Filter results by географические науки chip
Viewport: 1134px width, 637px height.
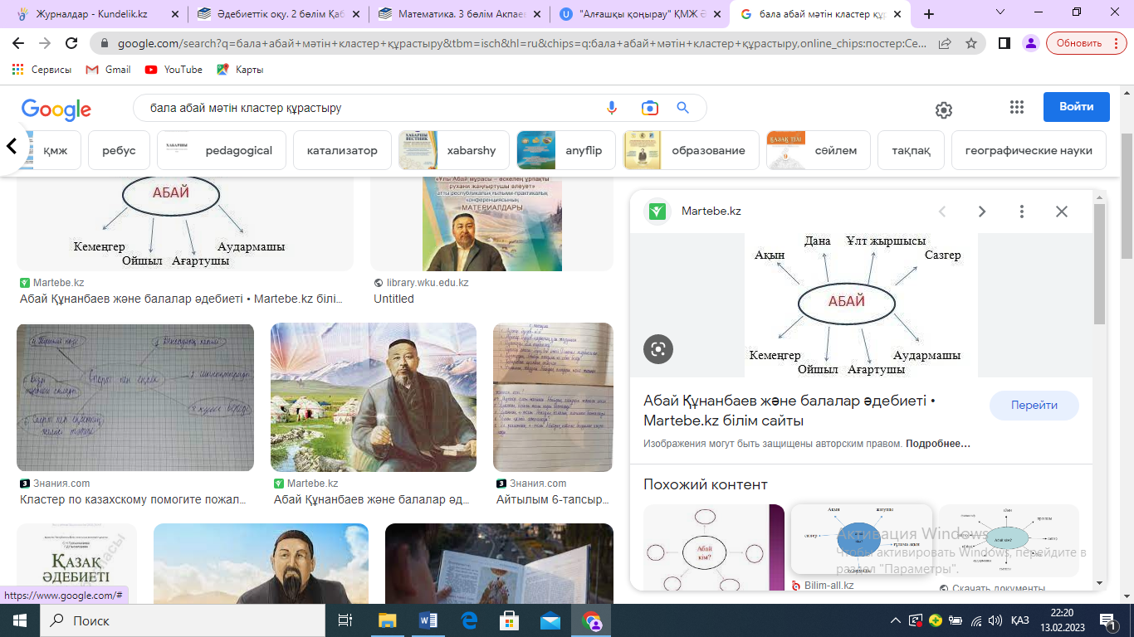[x=1029, y=150]
